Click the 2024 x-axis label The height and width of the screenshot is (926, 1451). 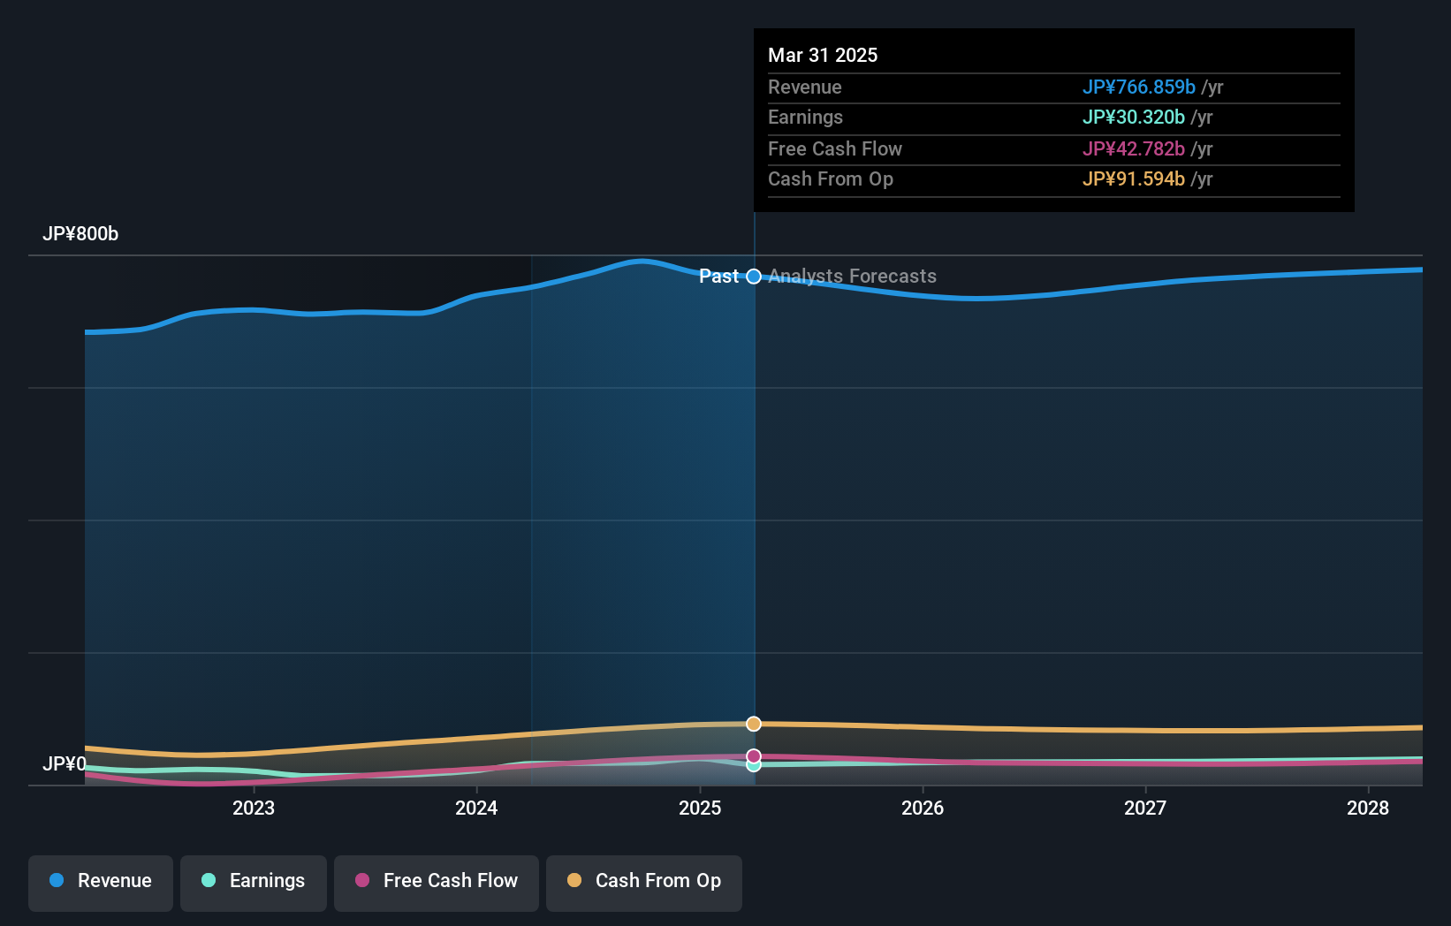pos(476,808)
